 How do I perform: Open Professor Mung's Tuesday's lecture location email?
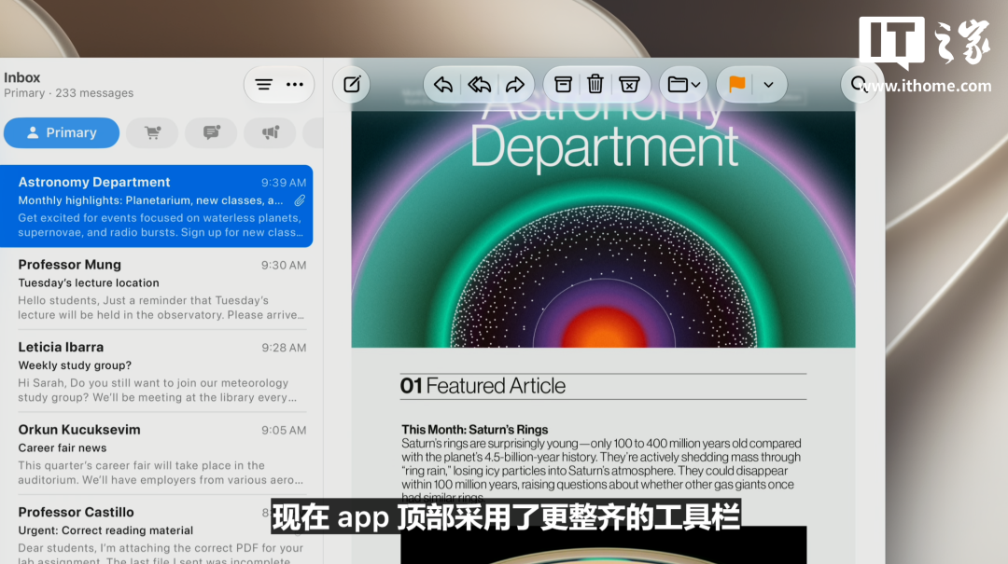coord(156,289)
